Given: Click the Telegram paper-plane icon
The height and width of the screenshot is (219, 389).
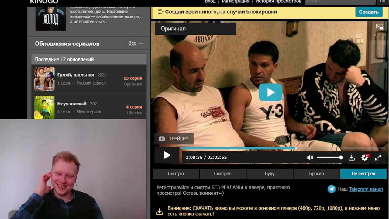Looking at the screenshot, I should coord(332,189).
